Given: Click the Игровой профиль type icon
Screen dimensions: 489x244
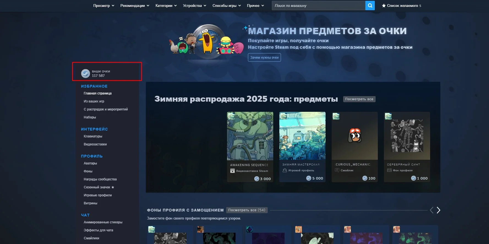Looking at the screenshot, I should (285, 170).
